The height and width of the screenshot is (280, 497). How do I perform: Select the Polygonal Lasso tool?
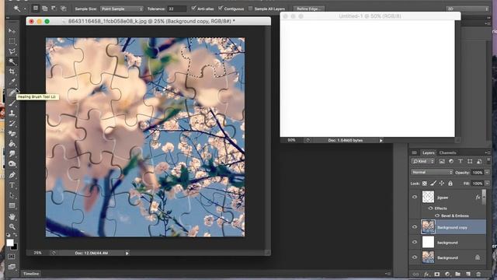(12, 51)
